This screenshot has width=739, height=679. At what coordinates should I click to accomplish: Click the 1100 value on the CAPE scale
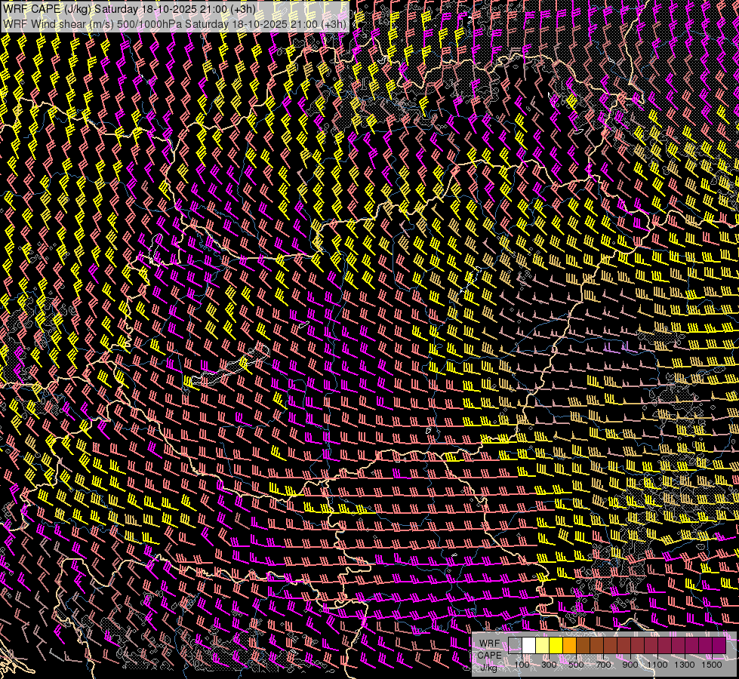tap(657, 665)
